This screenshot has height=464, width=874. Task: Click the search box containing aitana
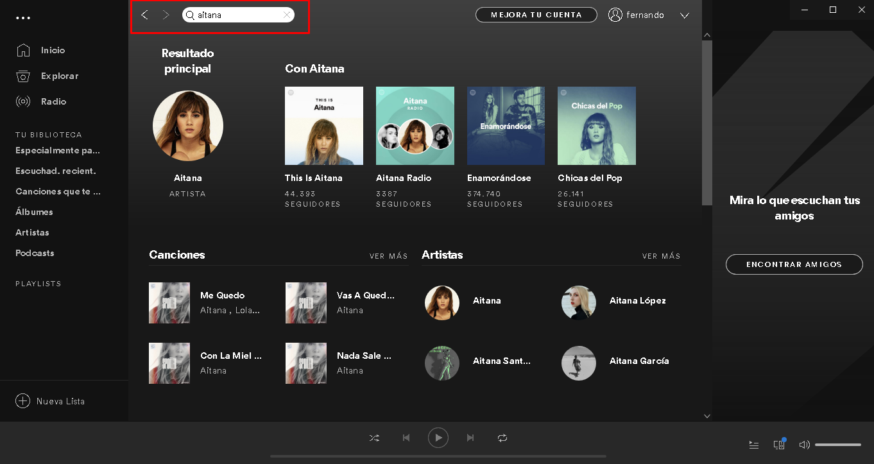pos(238,15)
